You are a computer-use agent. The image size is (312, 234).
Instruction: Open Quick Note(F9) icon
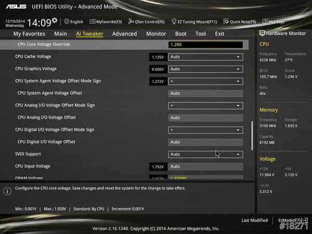227,22
